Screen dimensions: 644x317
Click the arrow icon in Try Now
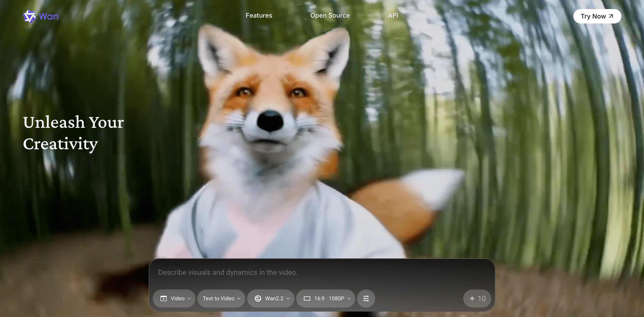tap(611, 16)
